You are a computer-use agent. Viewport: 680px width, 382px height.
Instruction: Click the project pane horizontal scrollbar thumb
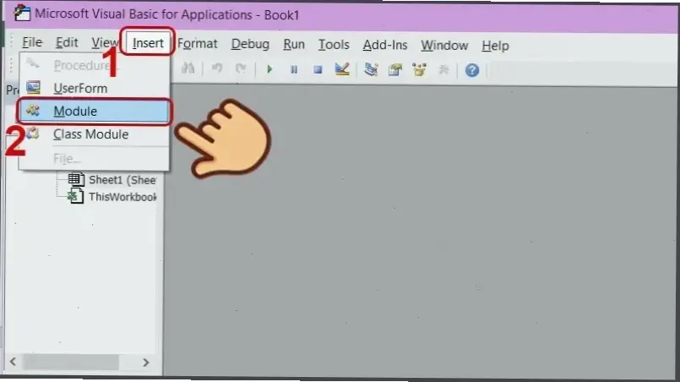(71, 362)
